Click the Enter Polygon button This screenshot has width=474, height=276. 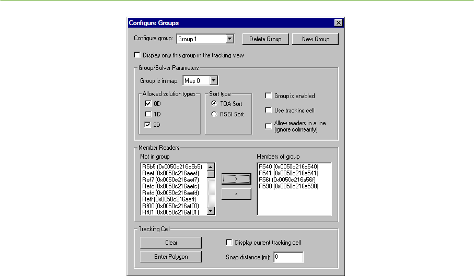(171, 257)
